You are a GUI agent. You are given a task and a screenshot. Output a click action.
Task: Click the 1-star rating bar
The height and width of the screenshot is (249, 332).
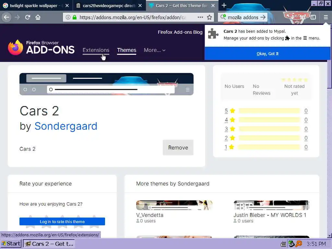(x=269, y=147)
